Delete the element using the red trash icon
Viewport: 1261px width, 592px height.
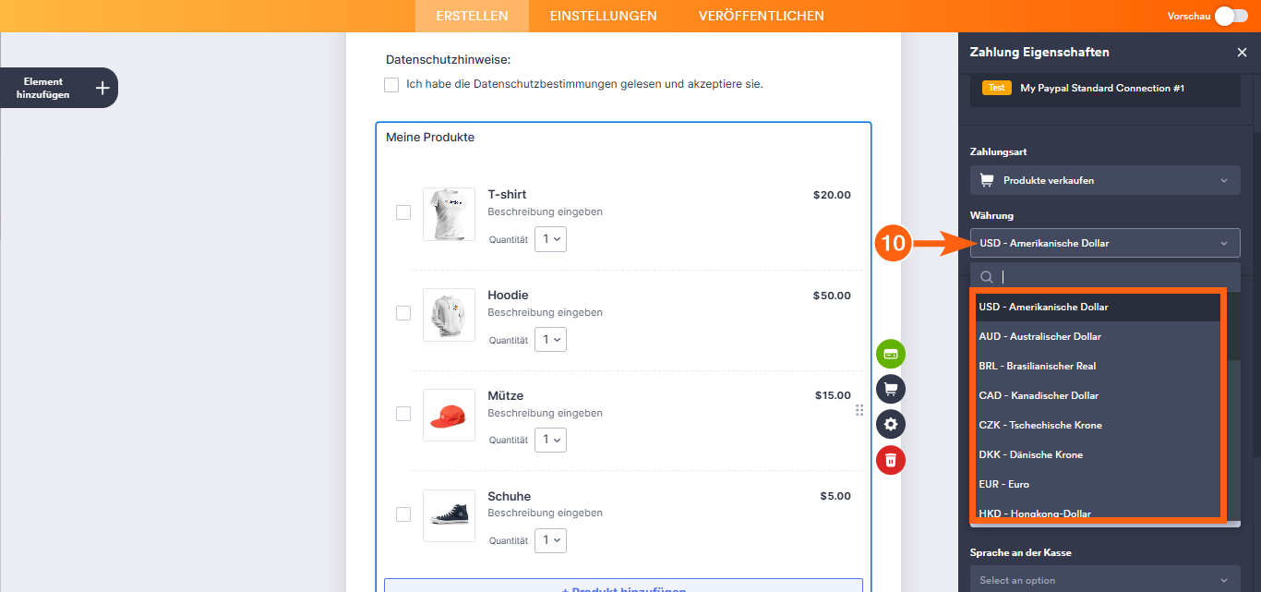(890, 460)
